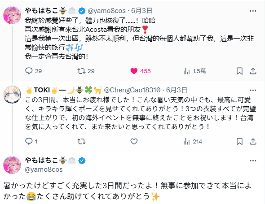View analytics of first tweet showing 1.5萬
This screenshot has height=204, width=265.
tap(194, 71)
